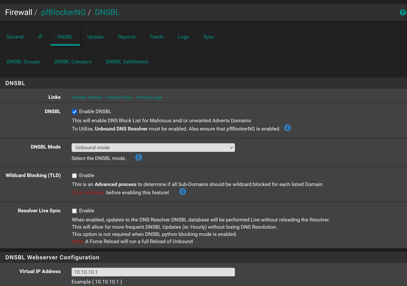Open the Logs tab
The width and height of the screenshot is (407, 286).
click(183, 37)
